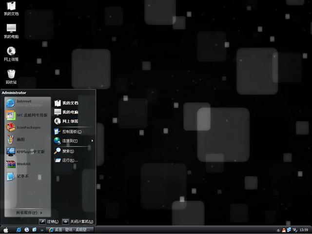Image resolution: width=312 pixels, height=234 pixels.
Task: Launch 画图 paint program
Action: pos(28,139)
